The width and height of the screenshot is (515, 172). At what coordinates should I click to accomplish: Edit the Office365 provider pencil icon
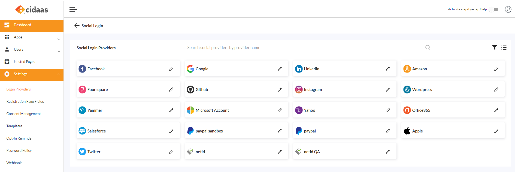coord(496,110)
